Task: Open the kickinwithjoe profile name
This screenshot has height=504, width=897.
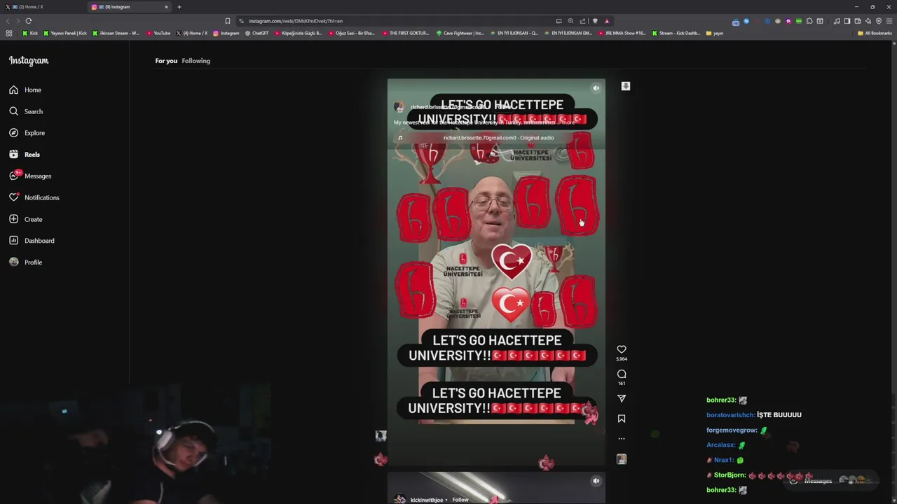Action: [x=427, y=500]
